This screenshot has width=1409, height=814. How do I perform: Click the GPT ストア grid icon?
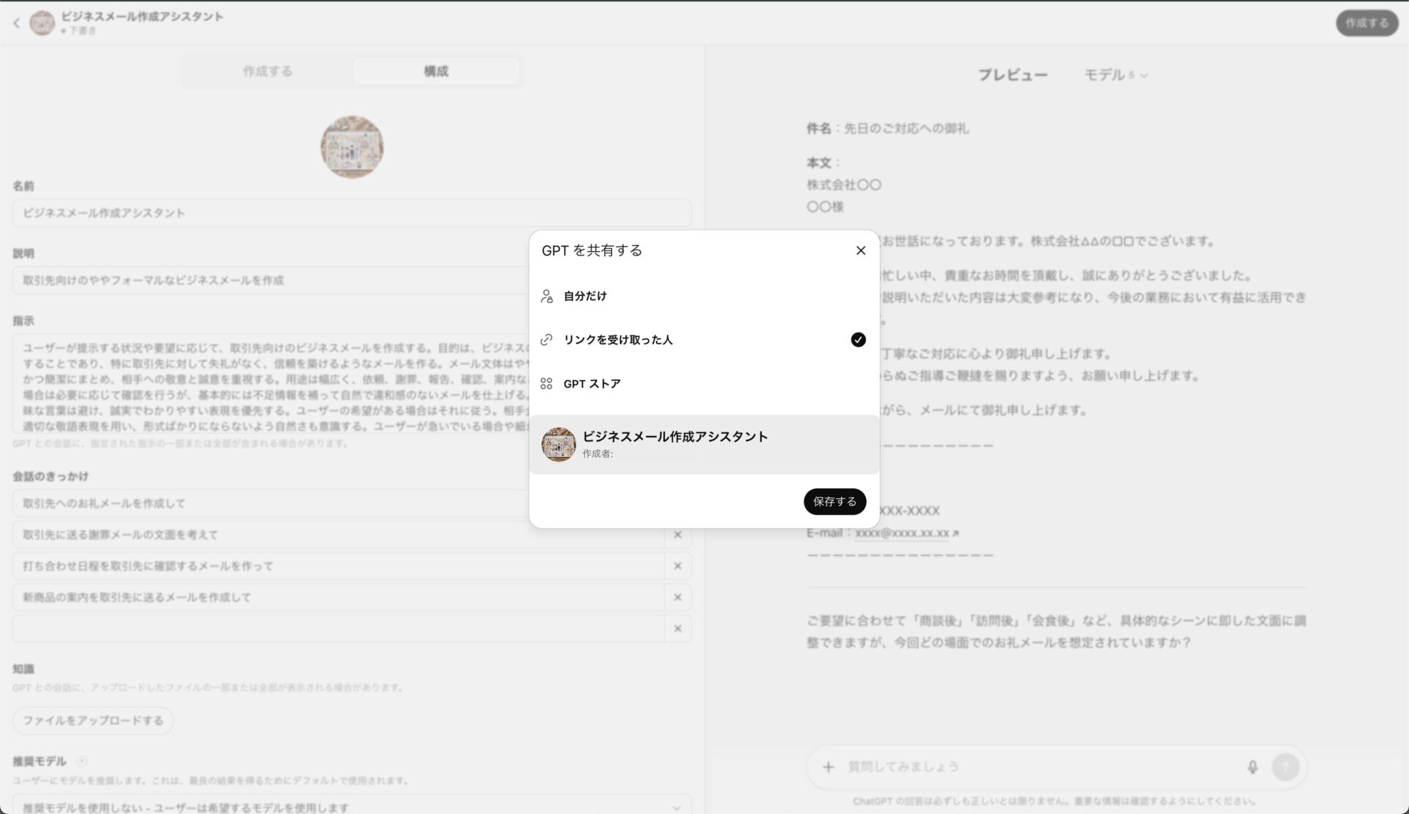[546, 383]
